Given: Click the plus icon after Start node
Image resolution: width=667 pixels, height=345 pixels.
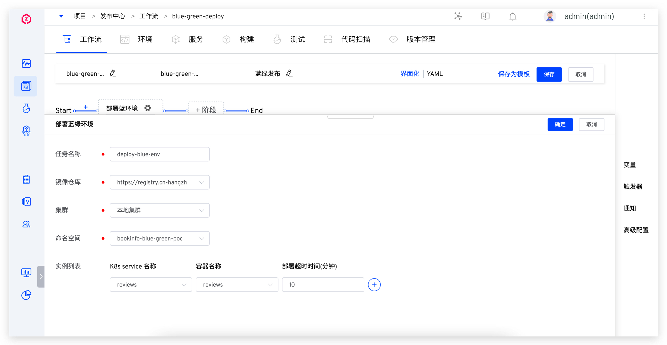Looking at the screenshot, I should pos(86,107).
